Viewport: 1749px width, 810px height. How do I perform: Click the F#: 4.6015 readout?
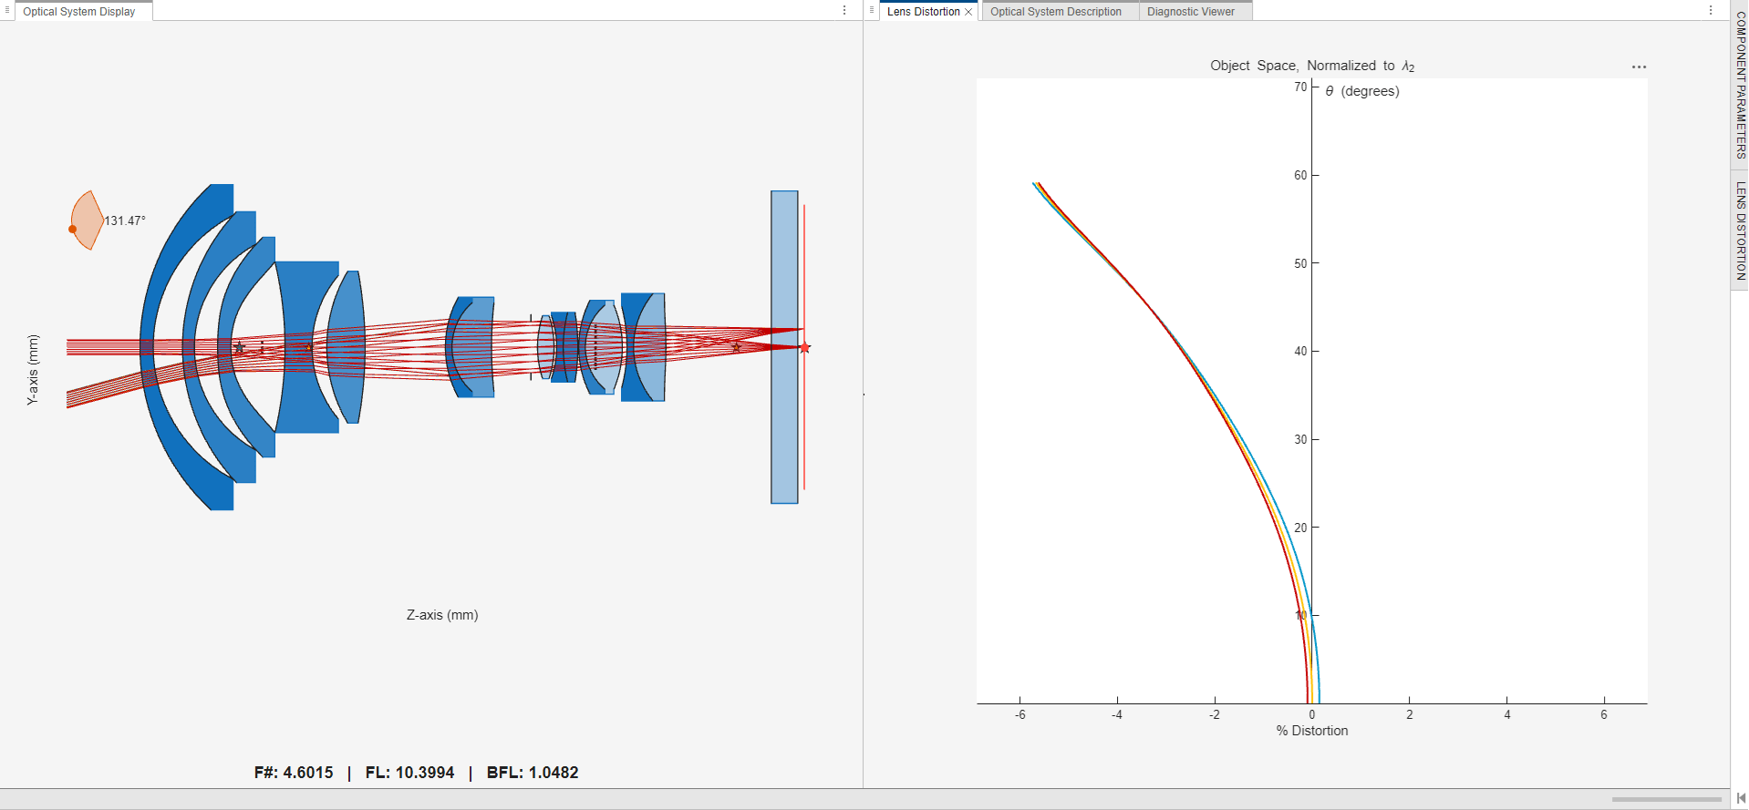(x=294, y=773)
